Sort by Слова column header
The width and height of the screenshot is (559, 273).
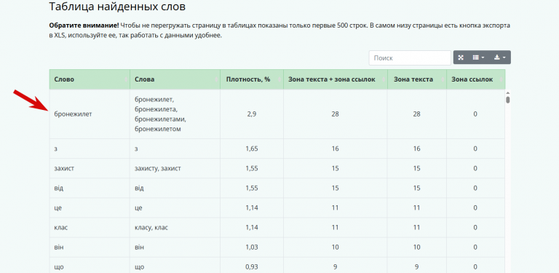click(175, 79)
